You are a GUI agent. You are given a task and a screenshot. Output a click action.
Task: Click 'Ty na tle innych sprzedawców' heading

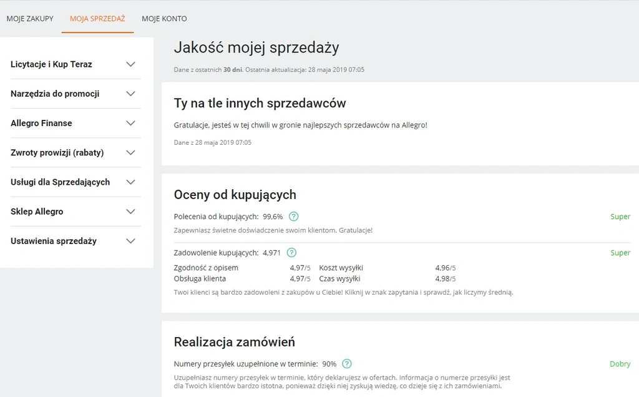260,103
